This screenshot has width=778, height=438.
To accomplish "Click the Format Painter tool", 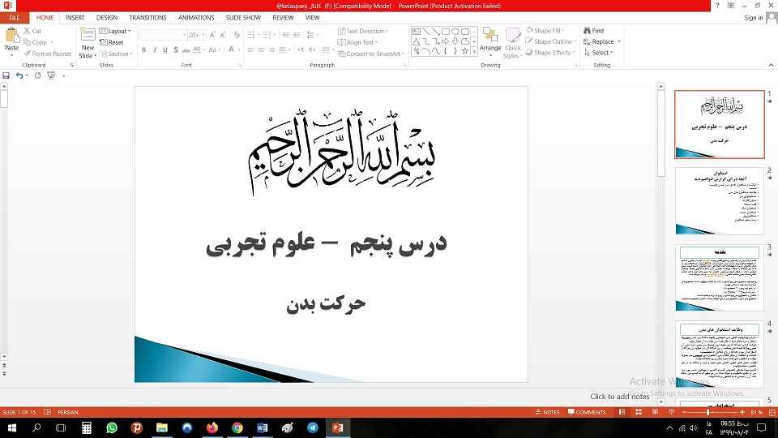I will (x=51, y=54).
